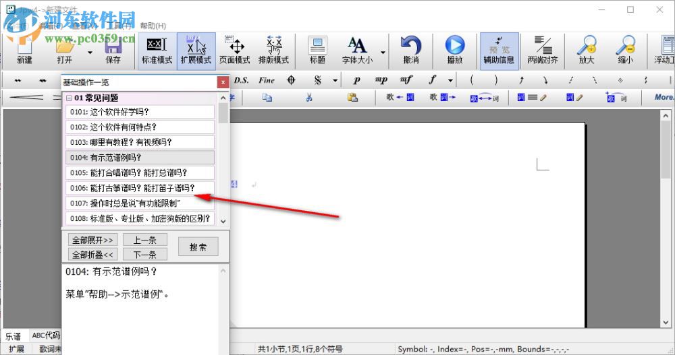Switch to 页面模式 page mode
Image resolution: width=675 pixels, height=355 pixels.
[x=235, y=51]
